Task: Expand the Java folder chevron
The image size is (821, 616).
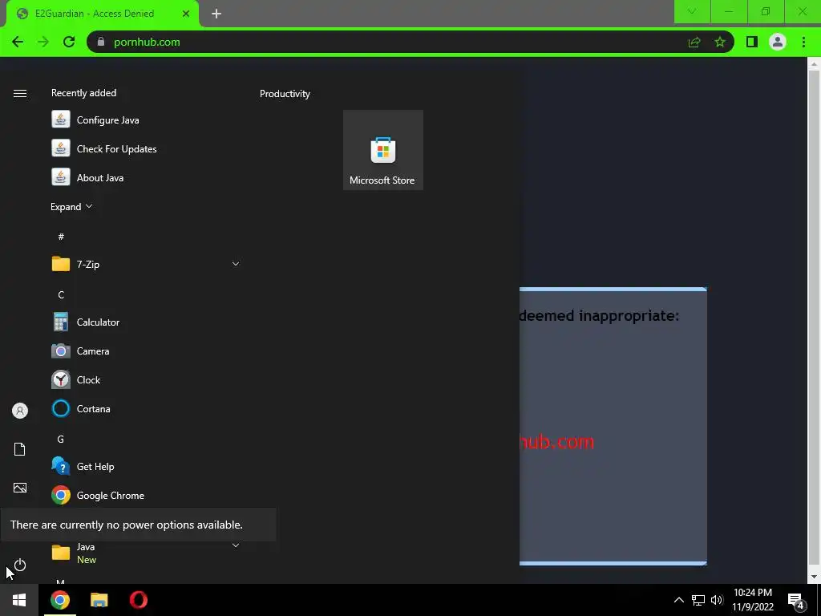Action: [x=236, y=545]
